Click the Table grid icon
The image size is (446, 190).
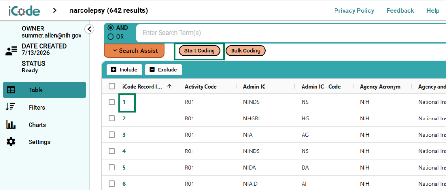pos(11,90)
